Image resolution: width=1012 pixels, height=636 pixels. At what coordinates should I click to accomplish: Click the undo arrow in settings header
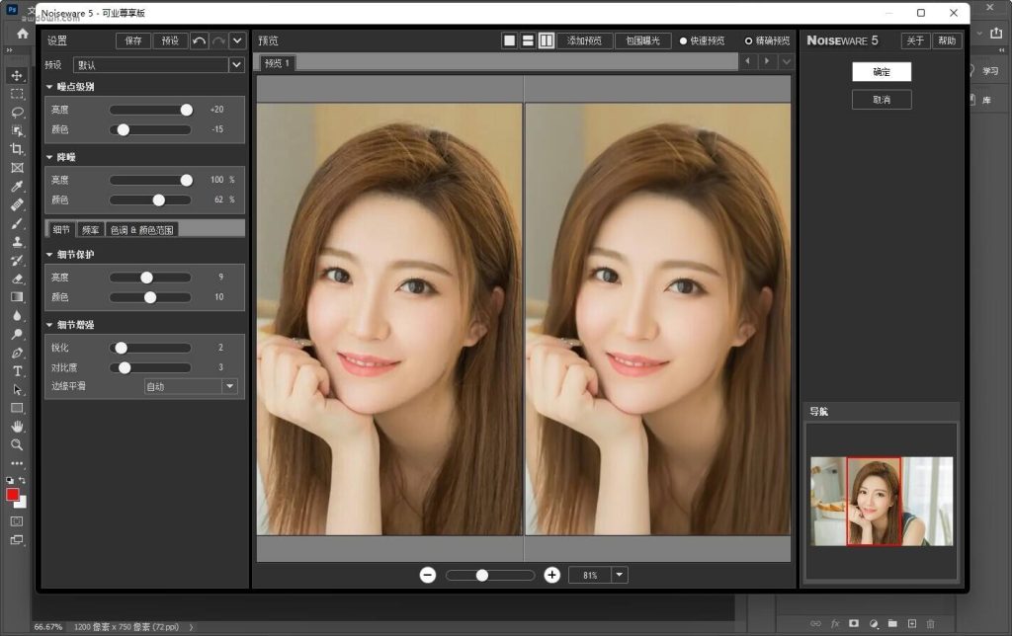click(200, 40)
